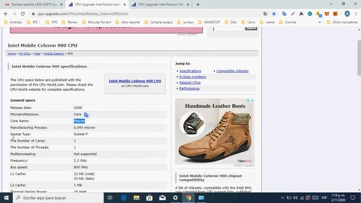Open the comprar juegos bookmark folder
The width and height of the screenshot is (361, 203).
[x=159, y=23]
